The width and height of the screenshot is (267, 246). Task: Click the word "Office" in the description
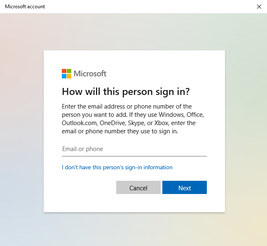(195, 115)
